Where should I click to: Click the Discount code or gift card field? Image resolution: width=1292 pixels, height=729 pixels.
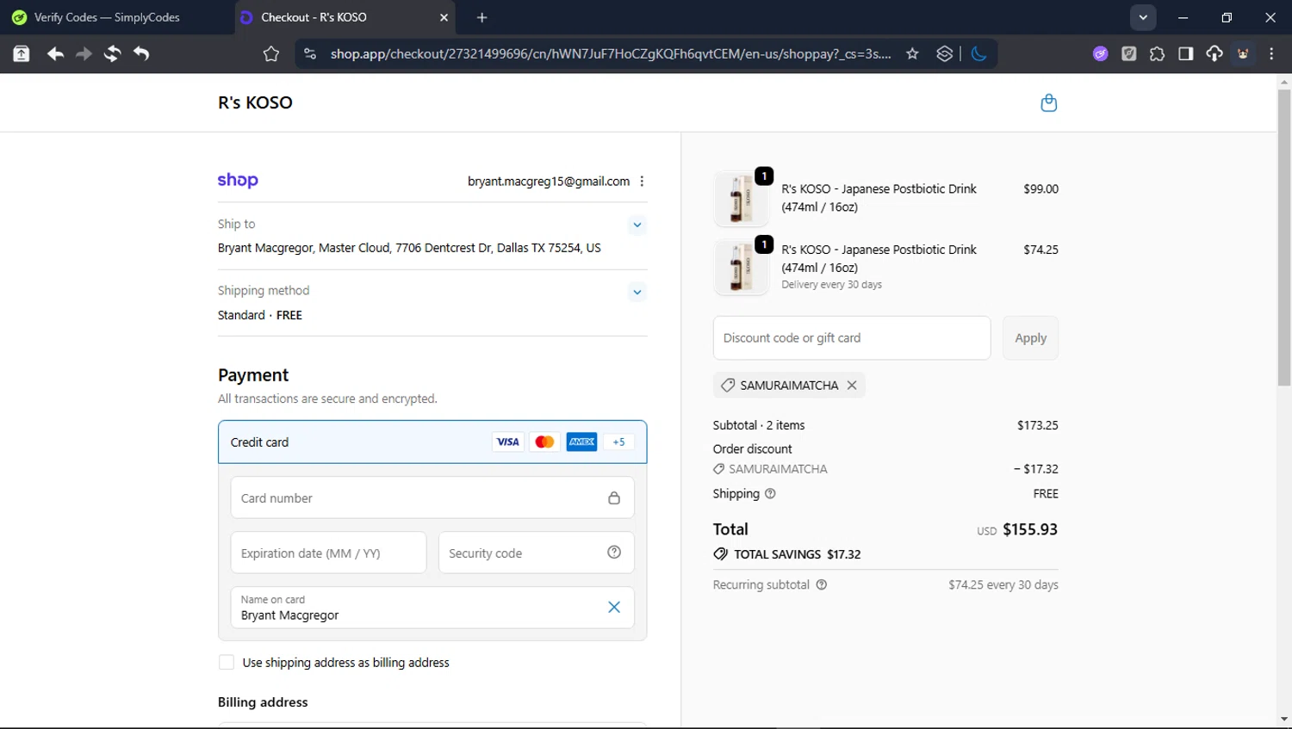[852, 338]
